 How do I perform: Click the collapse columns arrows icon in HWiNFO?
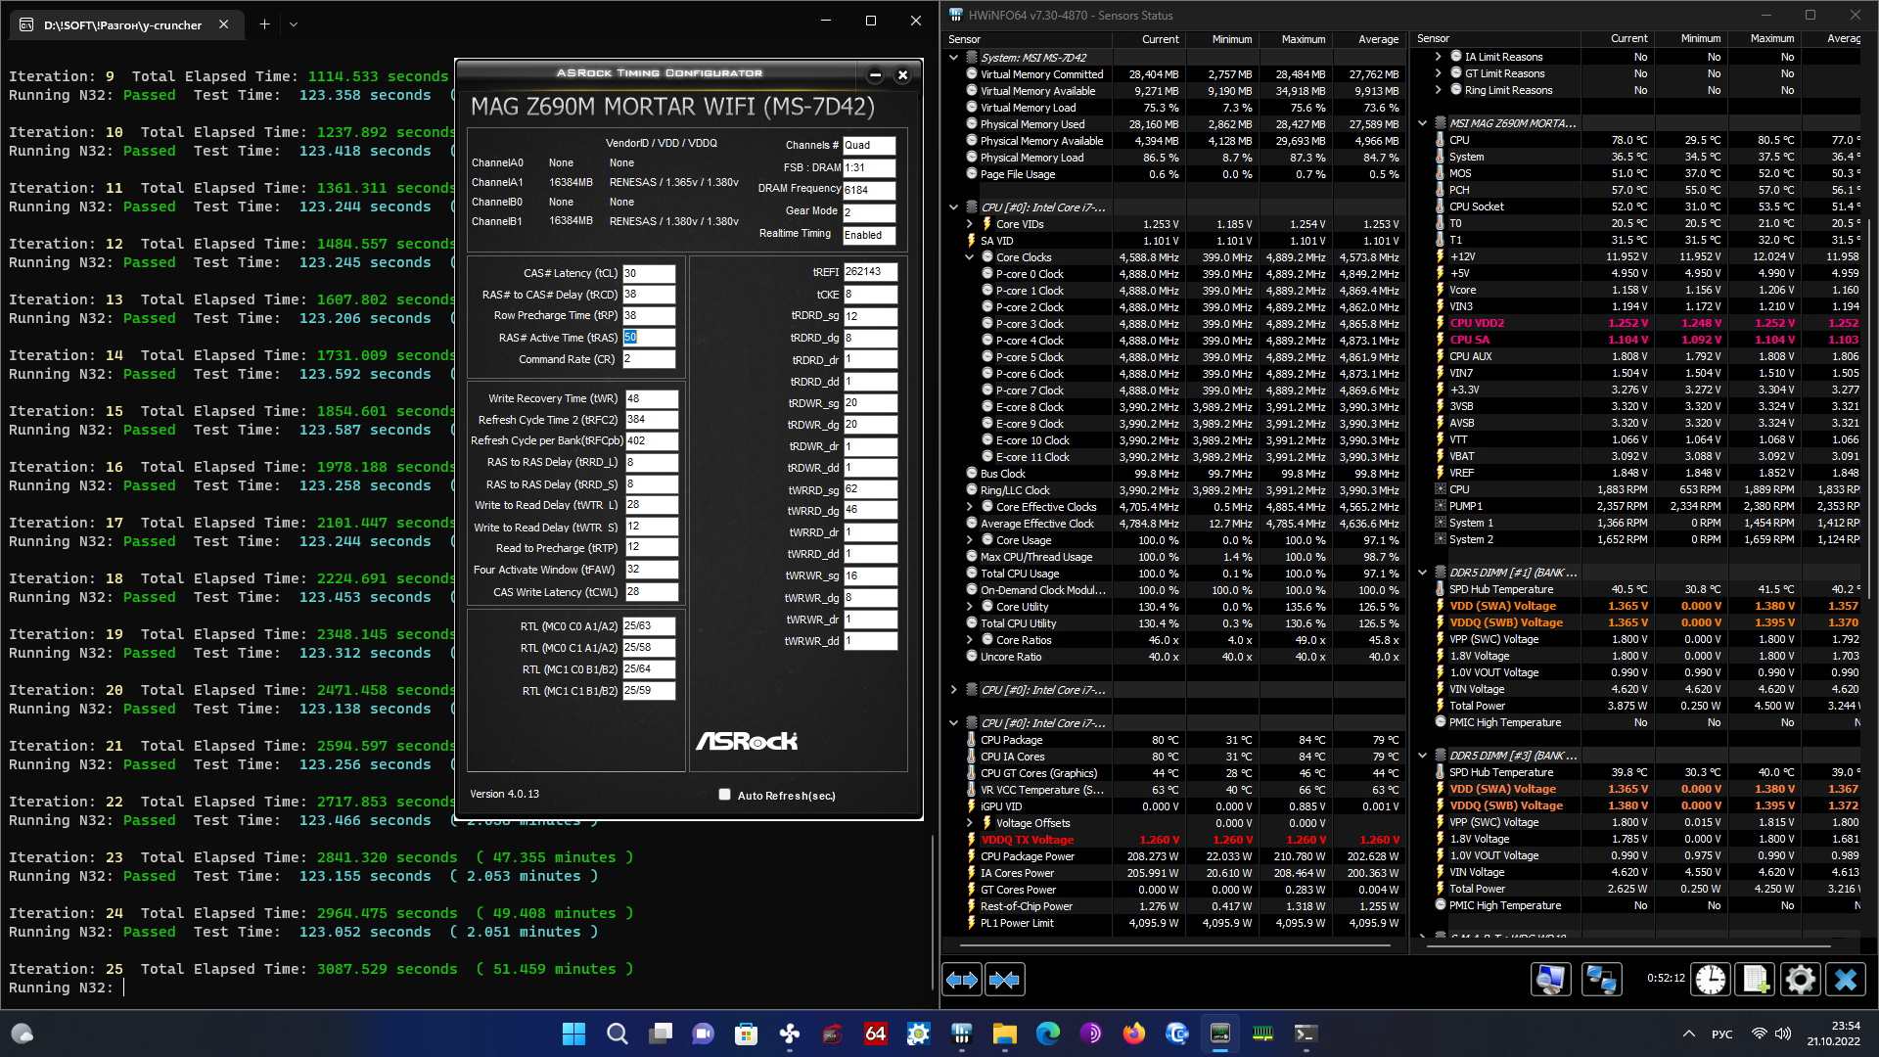(x=1004, y=980)
